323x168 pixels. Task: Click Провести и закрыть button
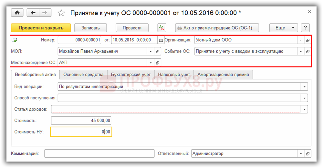41,28
